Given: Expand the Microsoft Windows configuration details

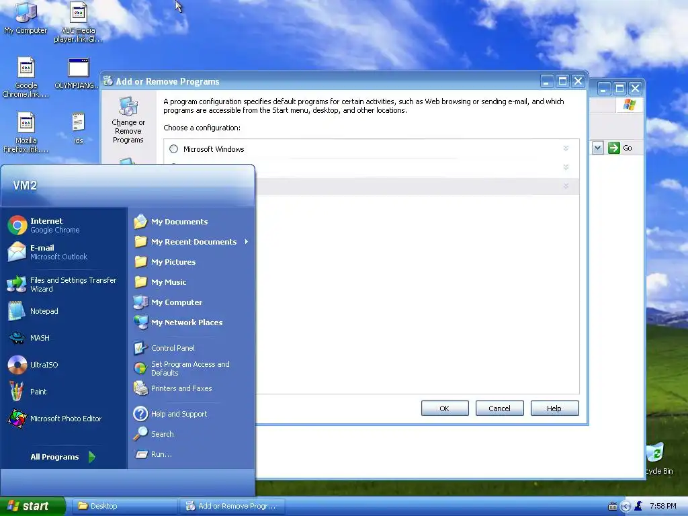Looking at the screenshot, I should pos(566,148).
